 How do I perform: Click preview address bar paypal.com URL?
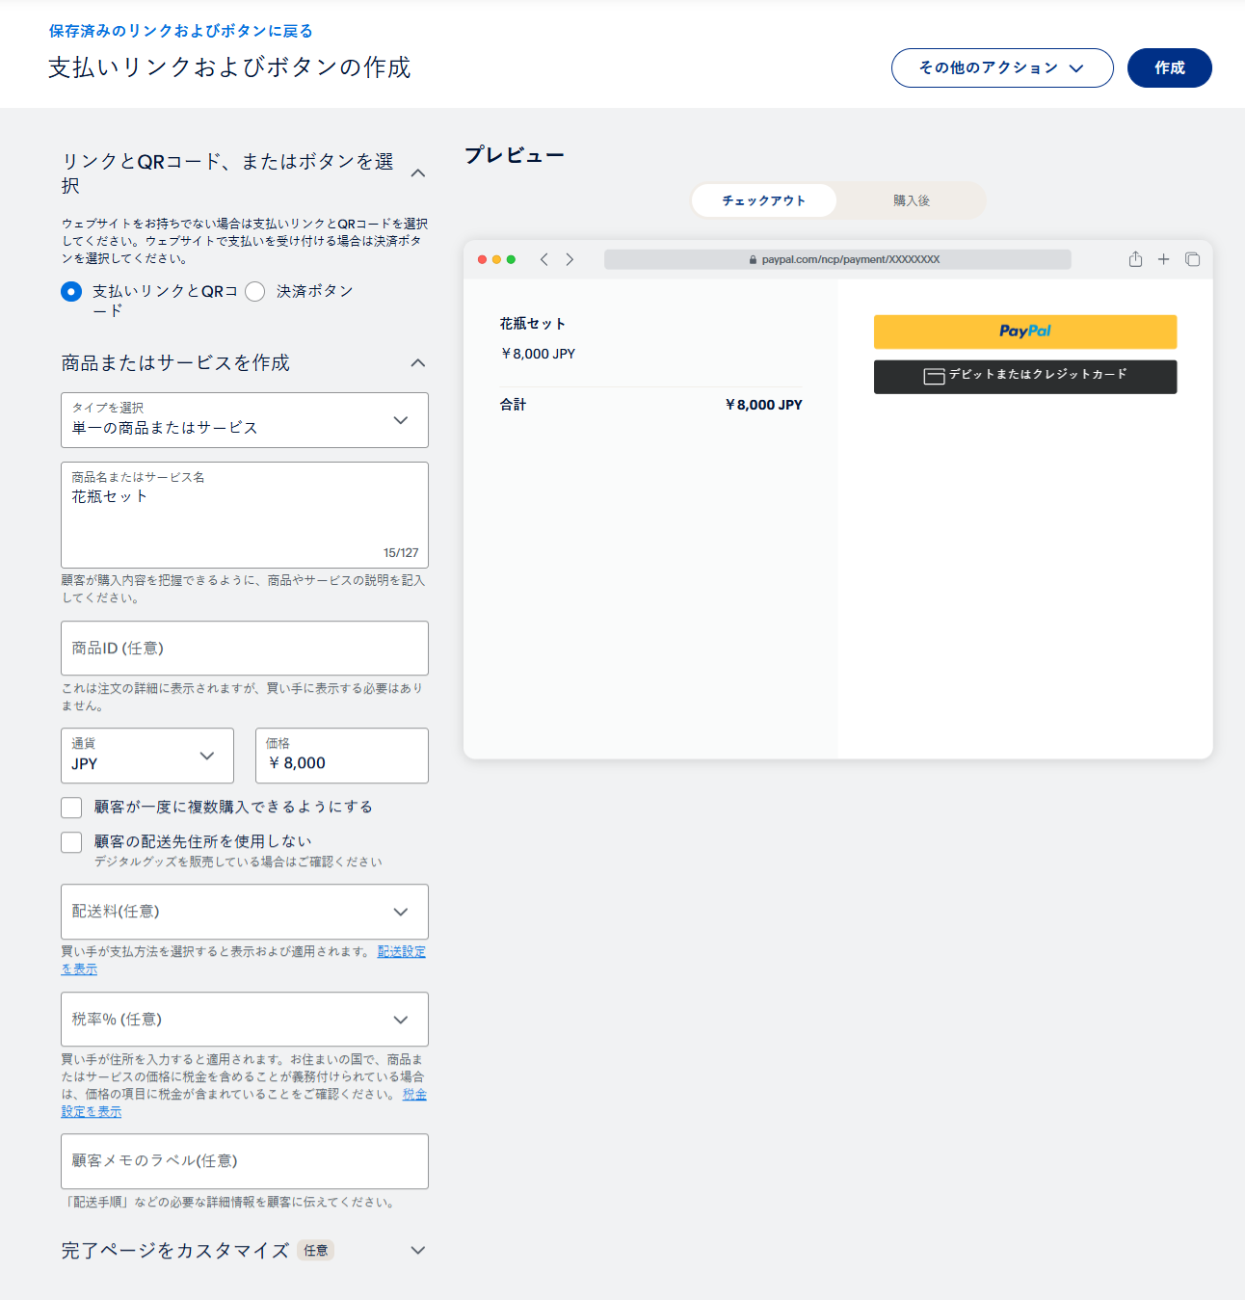[x=837, y=259]
